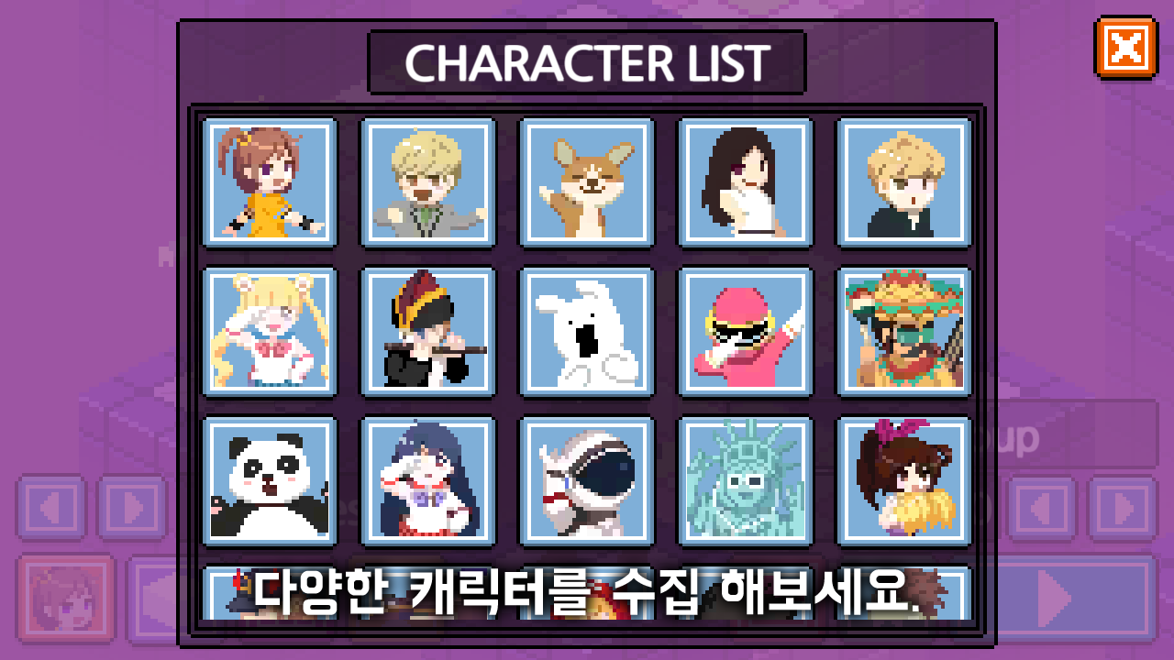Choose the blonde boy in black jacket
1174x660 pixels.
pyautogui.click(x=904, y=182)
